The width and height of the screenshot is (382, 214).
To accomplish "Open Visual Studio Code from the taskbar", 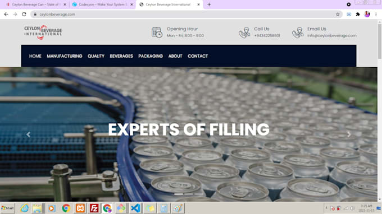I will point(136,208).
